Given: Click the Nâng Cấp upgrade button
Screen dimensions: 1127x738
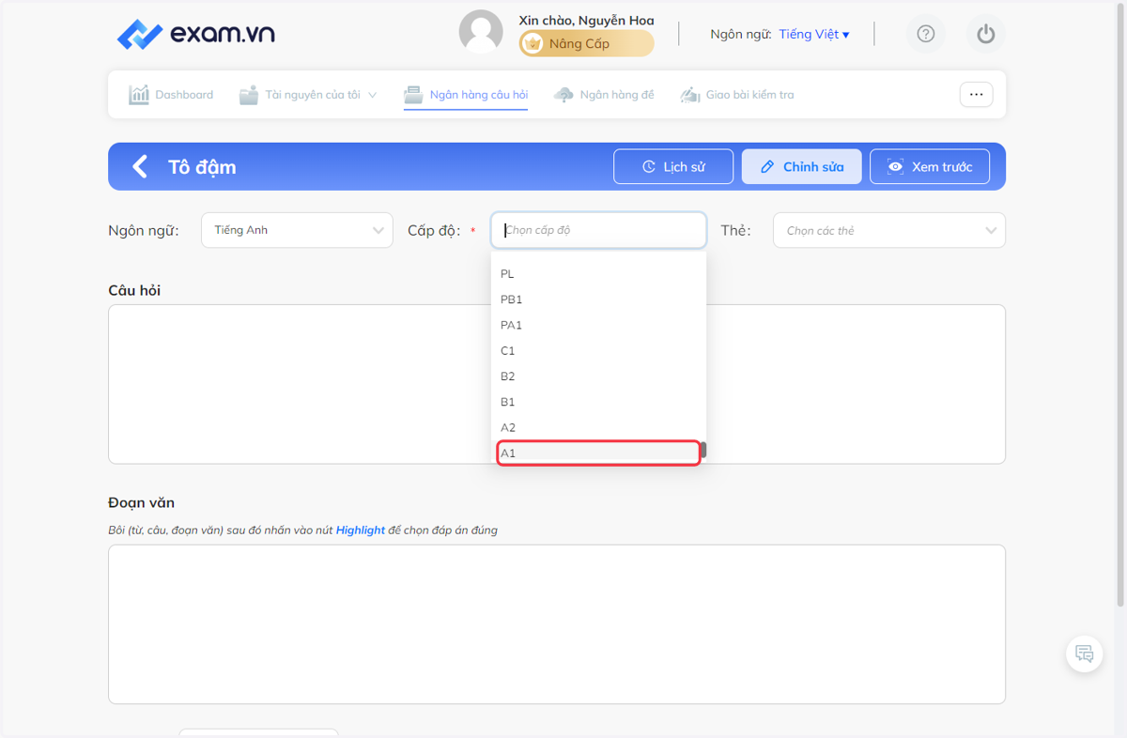Looking at the screenshot, I should click(x=586, y=43).
